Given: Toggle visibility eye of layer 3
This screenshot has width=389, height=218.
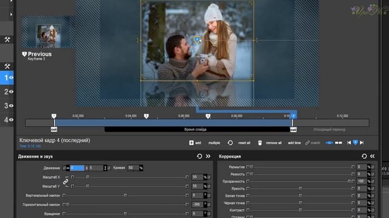Looking at the screenshot, I should click(11, 106).
